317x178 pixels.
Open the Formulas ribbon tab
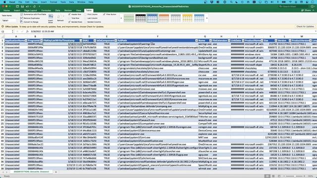pyautogui.click(x=46, y=10)
